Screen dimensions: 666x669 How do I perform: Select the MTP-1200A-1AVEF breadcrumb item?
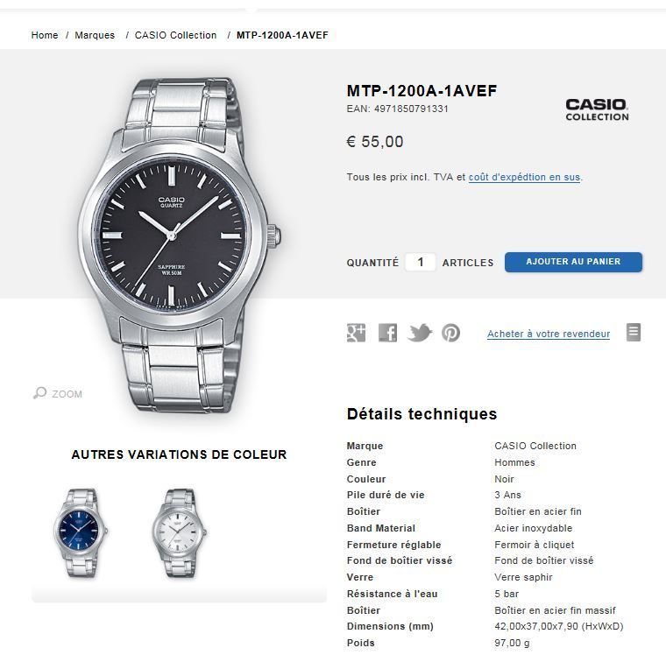(282, 35)
